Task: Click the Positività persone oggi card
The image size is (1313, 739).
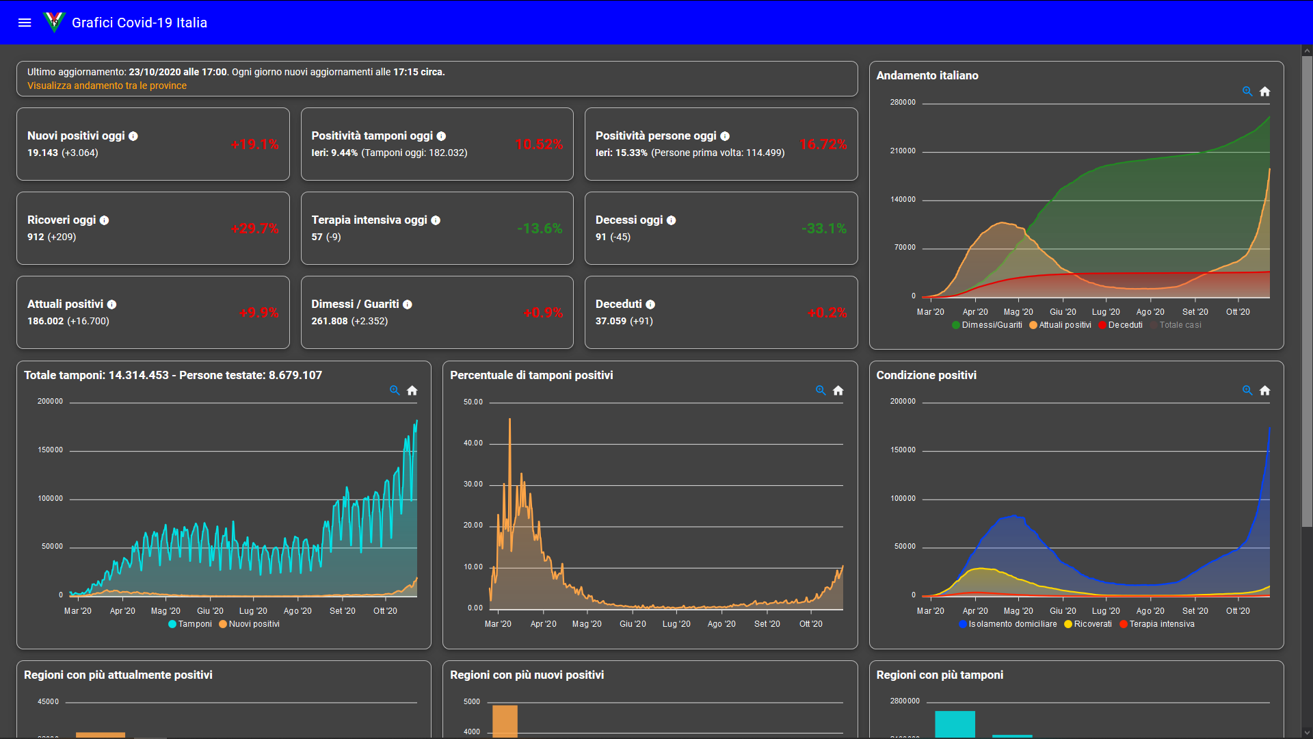Action: tap(721, 144)
